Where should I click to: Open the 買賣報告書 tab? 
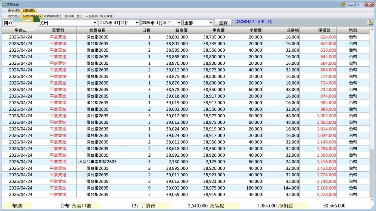pos(51,16)
